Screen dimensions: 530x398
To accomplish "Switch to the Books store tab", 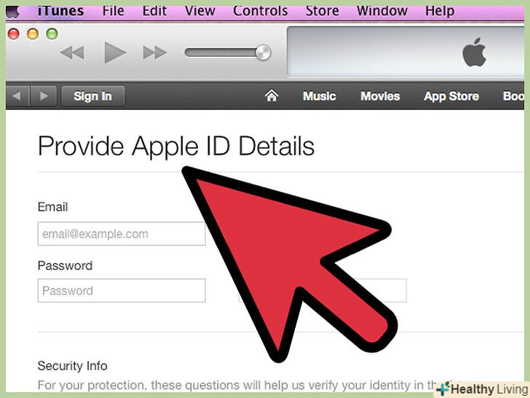I will coord(513,96).
